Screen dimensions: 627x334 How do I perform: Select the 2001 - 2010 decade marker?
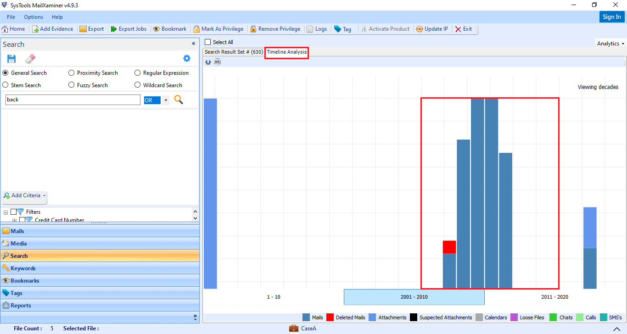[x=414, y=297]
